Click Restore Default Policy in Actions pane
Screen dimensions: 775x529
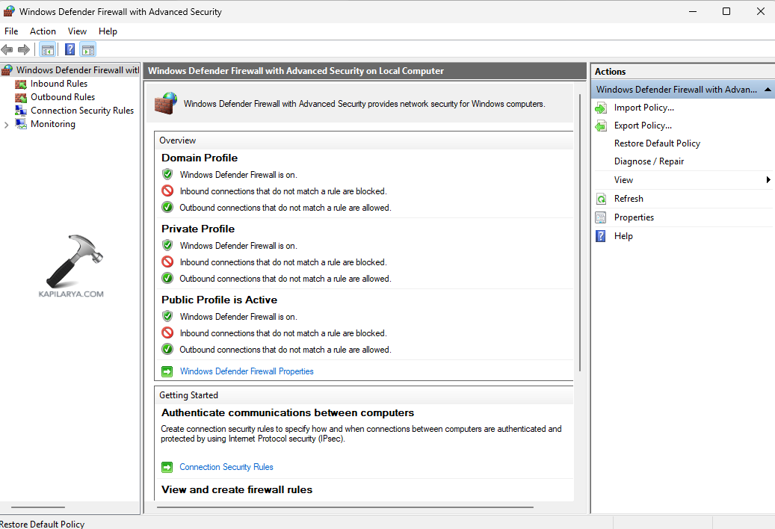pos(657,143)
